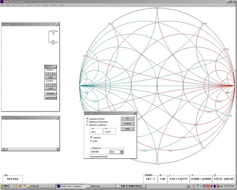This screenshot has height=190, width=237.
Task: Select reflection coefficient radio option
Action: [87, 125]
